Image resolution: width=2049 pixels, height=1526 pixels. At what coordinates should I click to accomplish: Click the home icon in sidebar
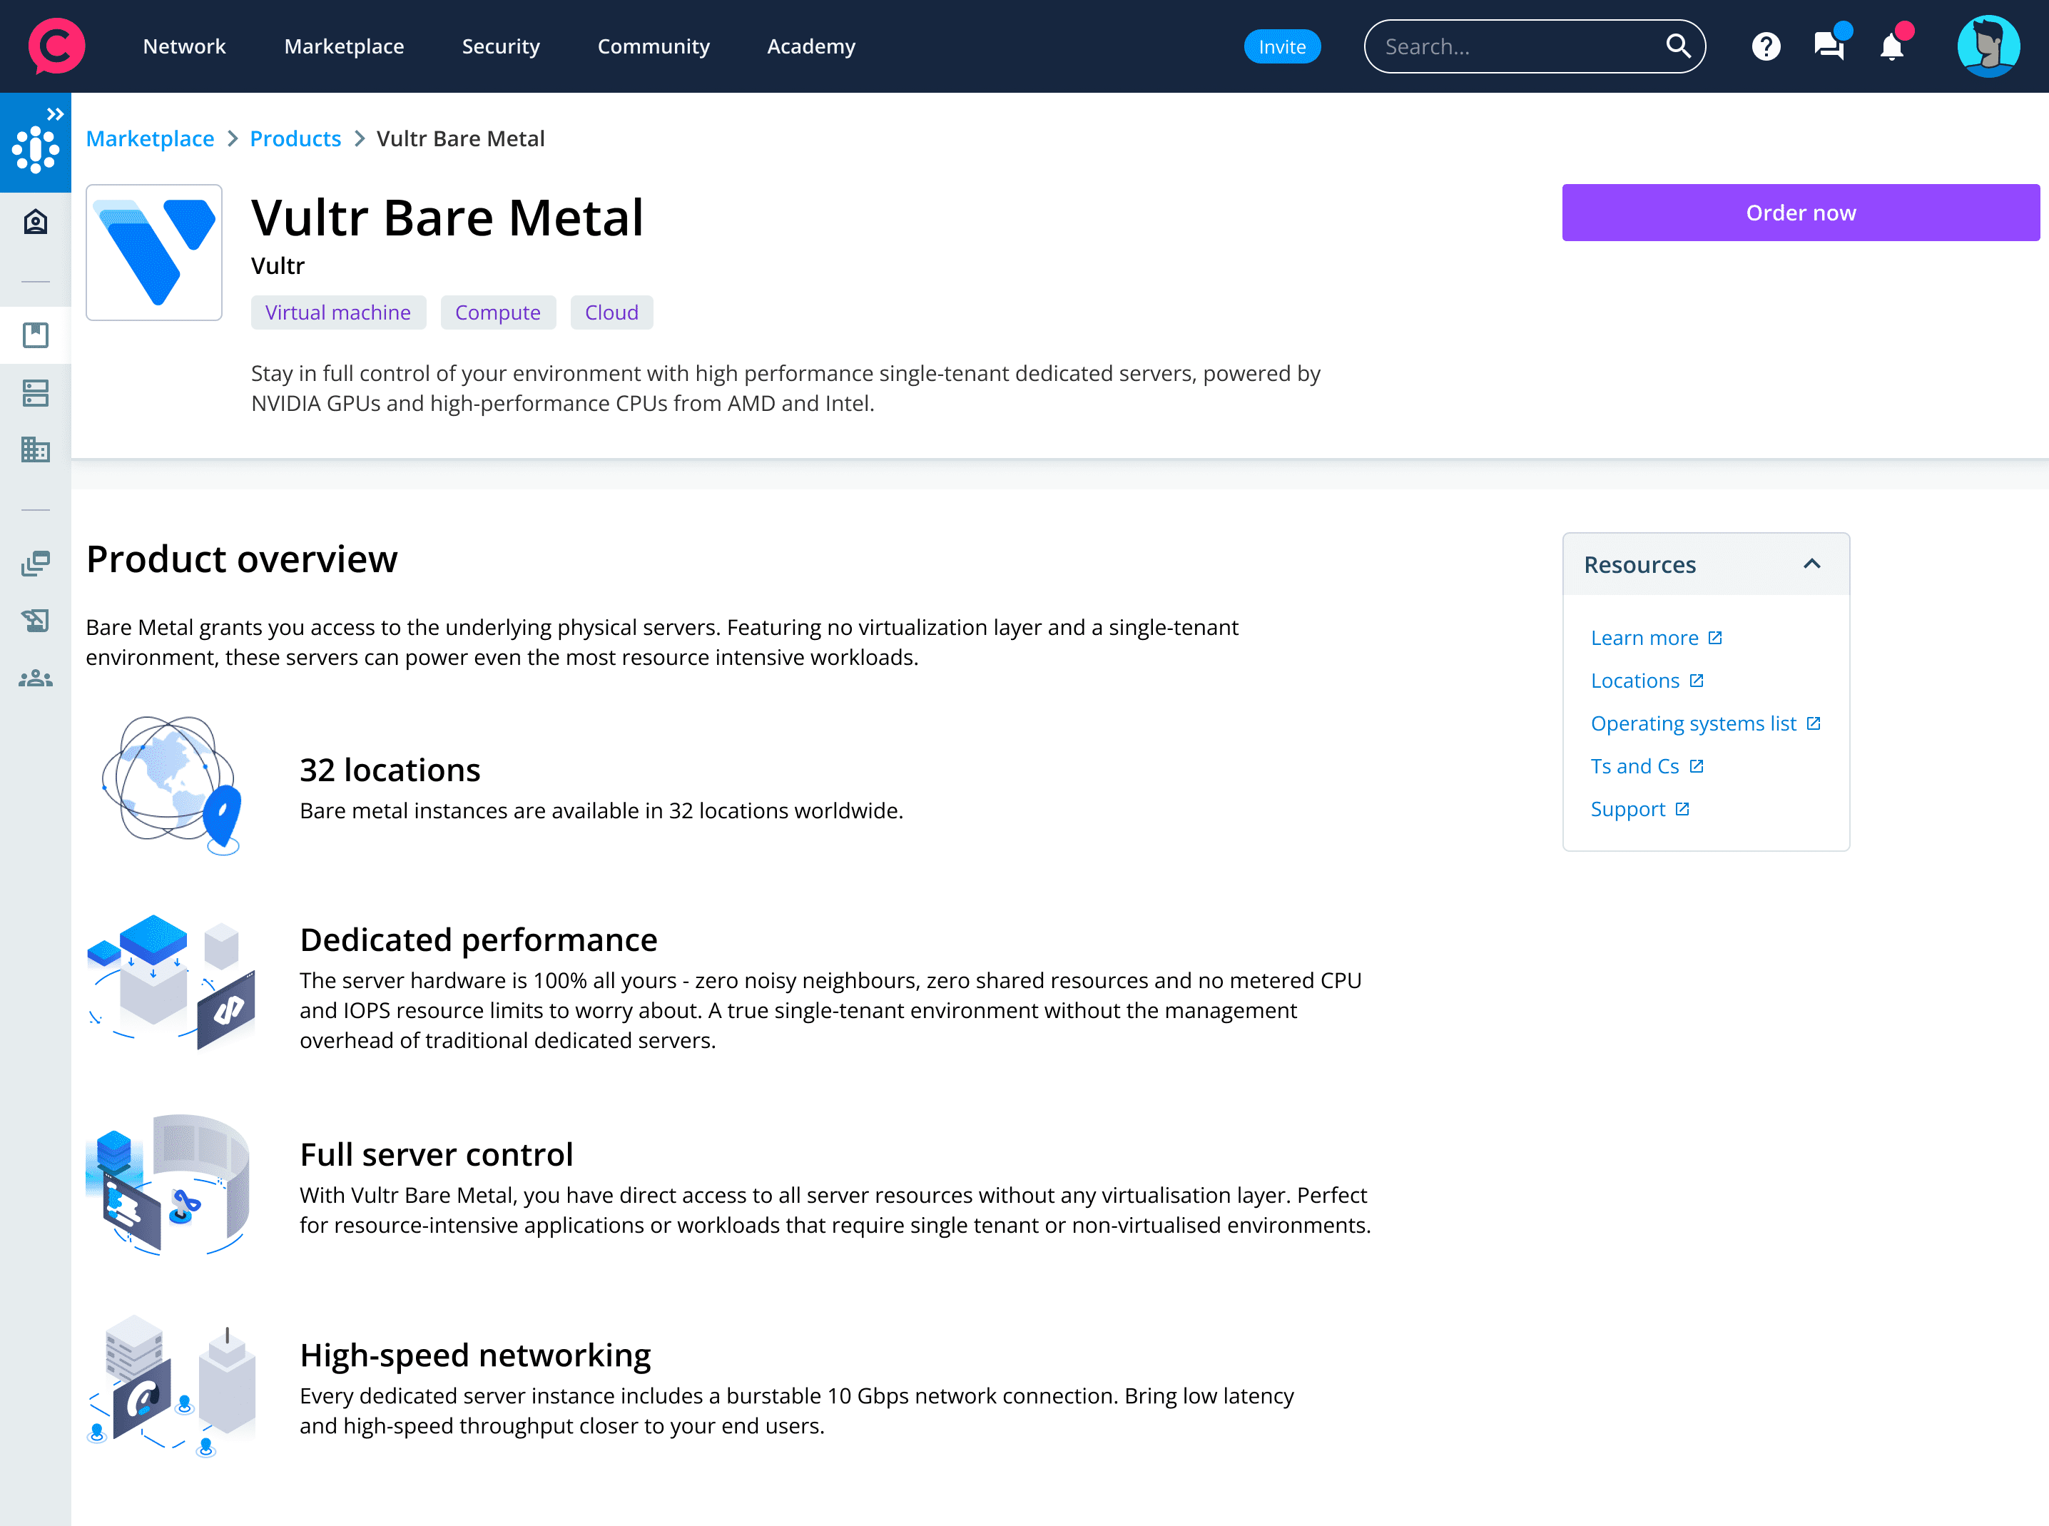pyautogui.click(x=35, y=222)
